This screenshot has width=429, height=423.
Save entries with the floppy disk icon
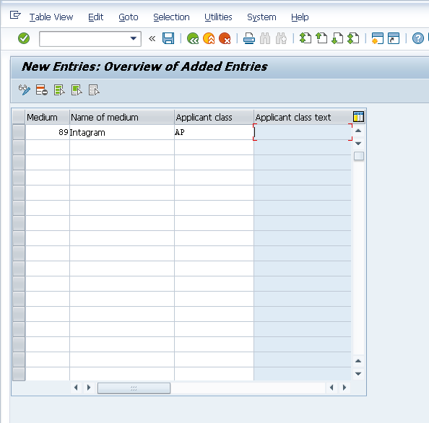click(x=168, y=38)
